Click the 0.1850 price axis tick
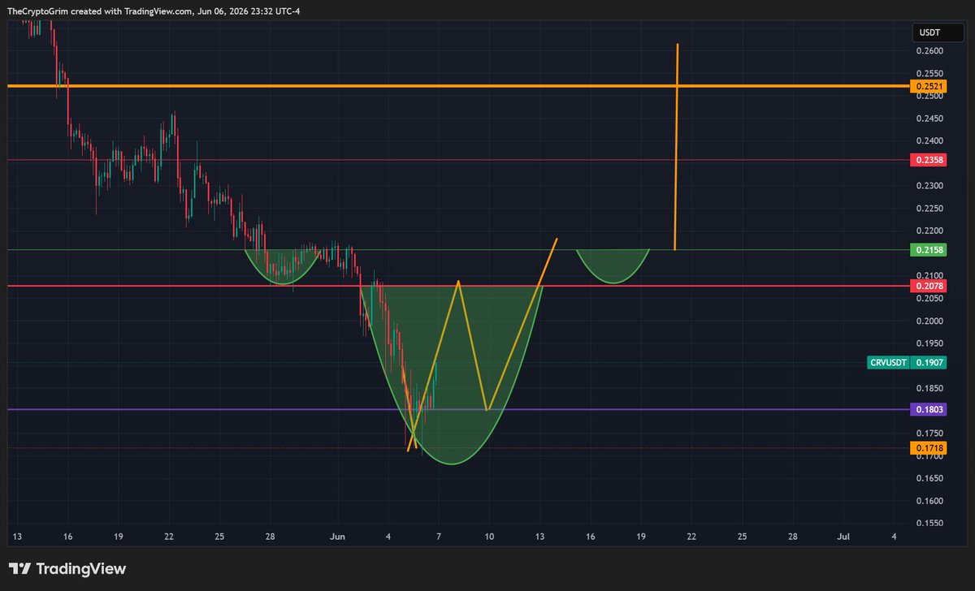 [929, 389]
